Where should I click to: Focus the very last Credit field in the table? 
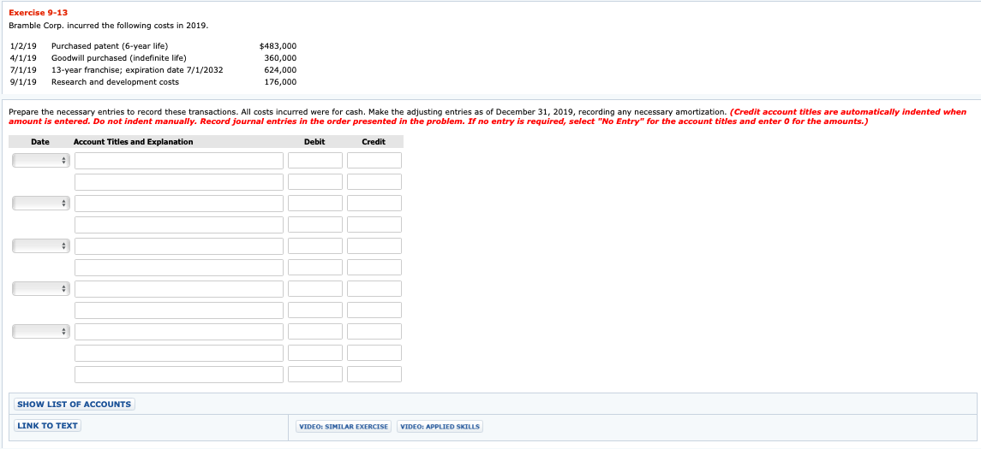(374, 374)
